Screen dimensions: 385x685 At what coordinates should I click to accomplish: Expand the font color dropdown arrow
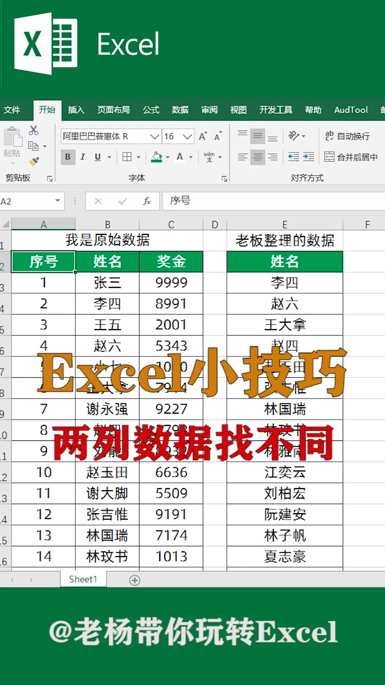190,157
